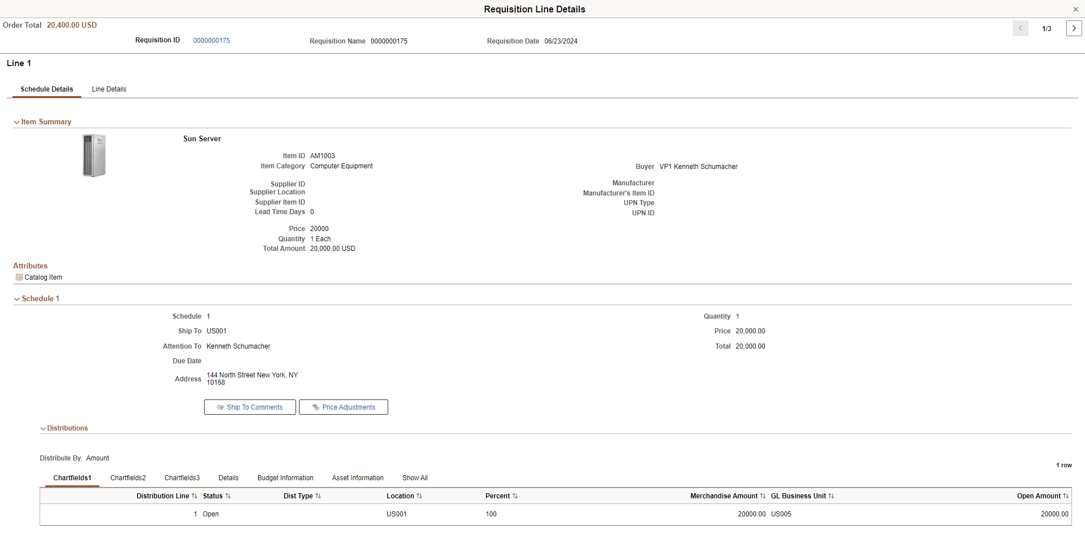Sort the Status column
1085x539 pixels.
pyautogui.click(x=228, y=495)
